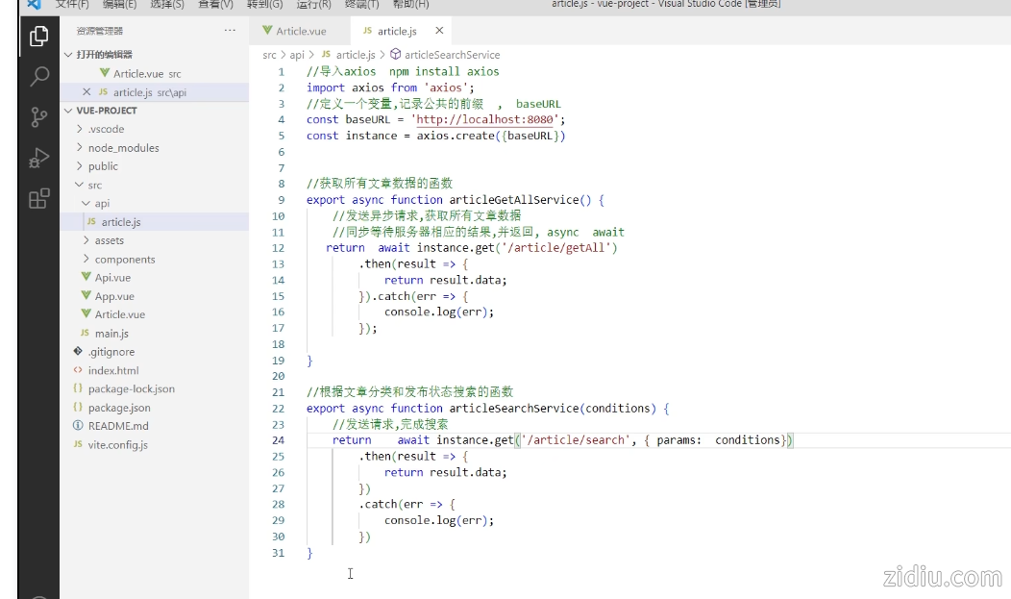Expand the node_modules folder
1011x599 pixels.
coord(123,148)
